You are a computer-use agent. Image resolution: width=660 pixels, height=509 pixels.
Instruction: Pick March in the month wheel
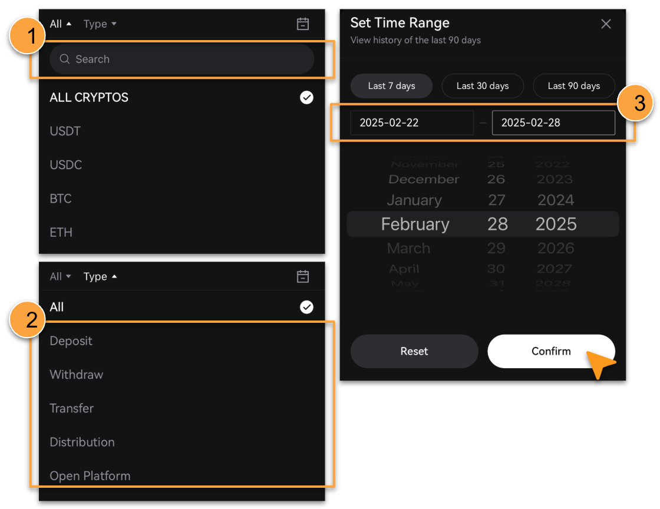pyautogui.click(x=408, y=248)
